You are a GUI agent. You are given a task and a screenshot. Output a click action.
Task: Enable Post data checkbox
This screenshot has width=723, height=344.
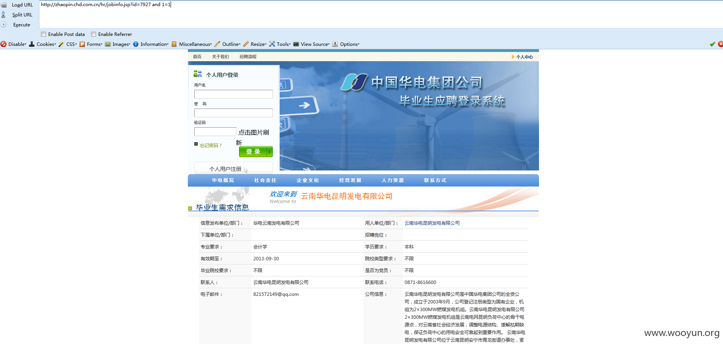tap(44, 34)
